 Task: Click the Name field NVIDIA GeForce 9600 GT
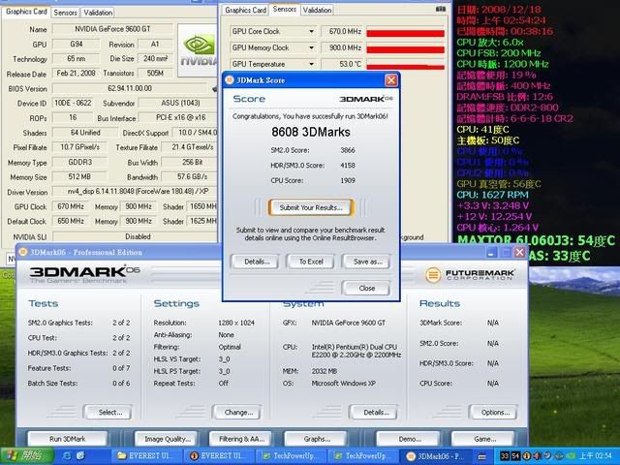click(112, 29)
